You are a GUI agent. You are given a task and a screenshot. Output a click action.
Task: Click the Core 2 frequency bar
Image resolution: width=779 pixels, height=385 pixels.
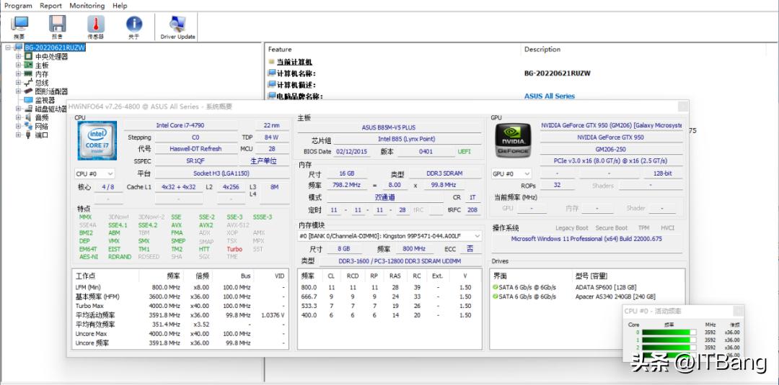tap(669, 348)
